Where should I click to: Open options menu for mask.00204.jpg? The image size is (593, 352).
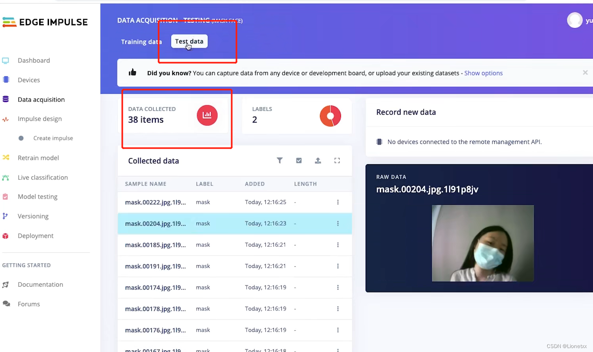[338, 223]
